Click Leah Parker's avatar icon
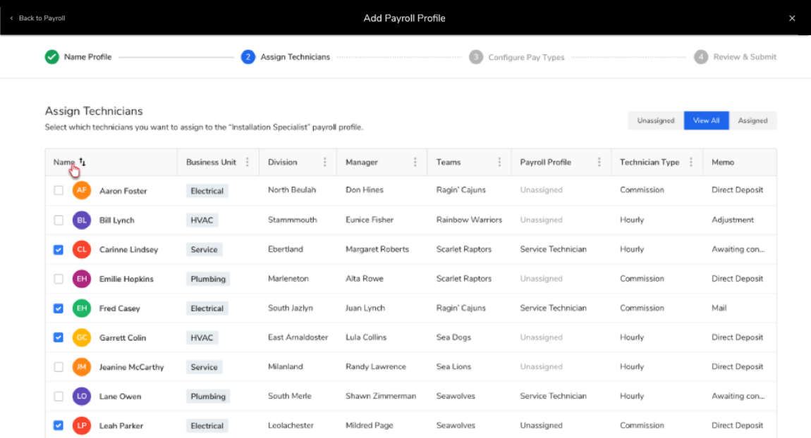Image resolution: width=811 pixels, height=438 pixels. pyautogui.click(x=81, y=425)
